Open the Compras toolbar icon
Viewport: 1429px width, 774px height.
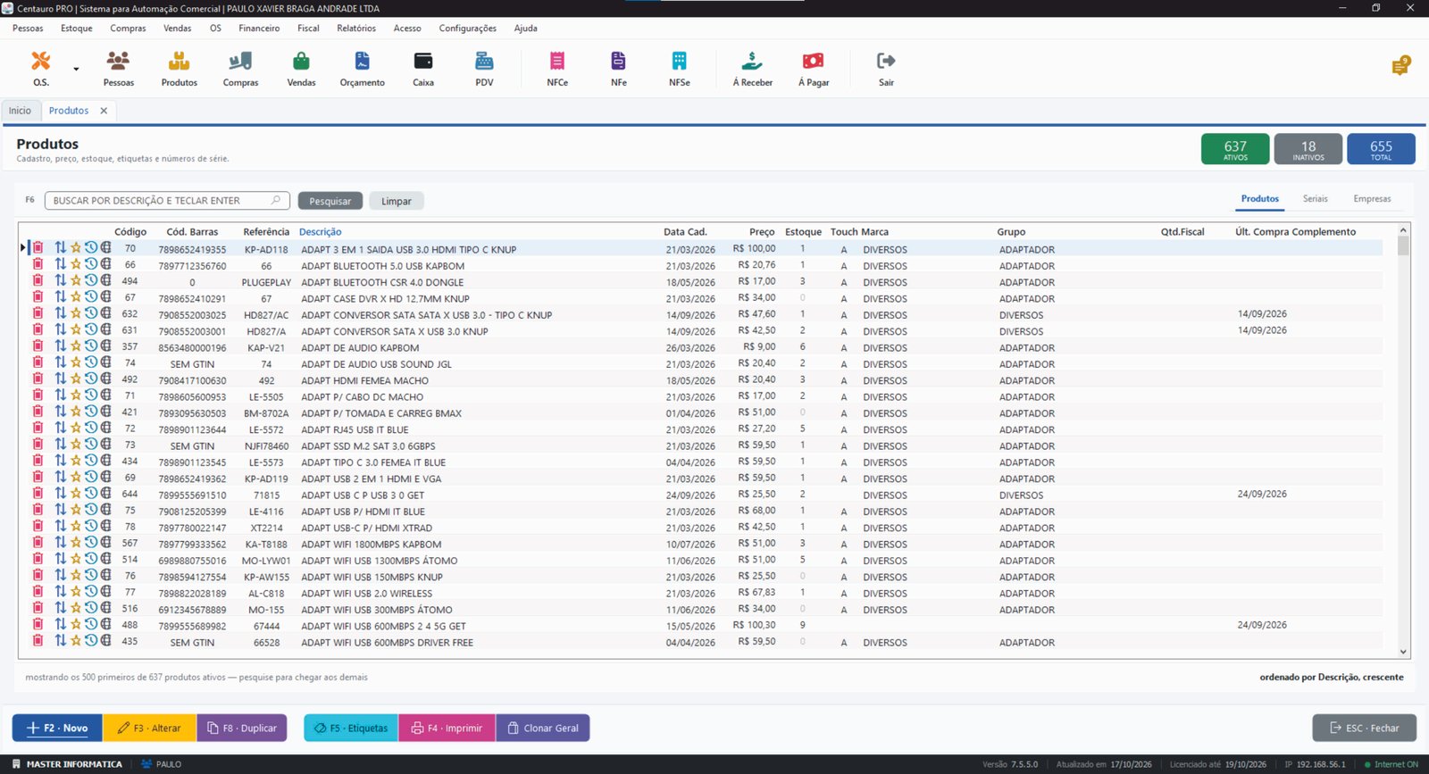click(x=240, y=69)
